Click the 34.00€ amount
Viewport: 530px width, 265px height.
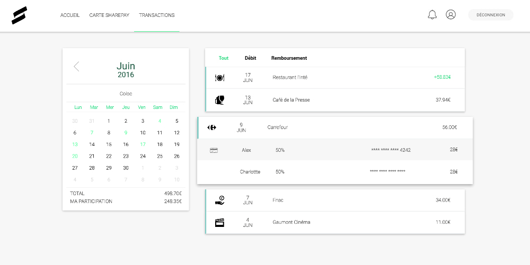[x=443, y=200]
